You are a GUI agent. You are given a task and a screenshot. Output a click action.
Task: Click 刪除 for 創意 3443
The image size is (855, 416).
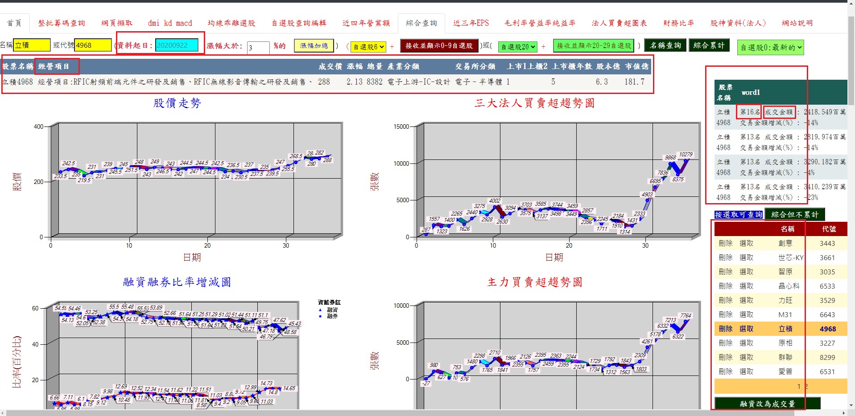[726, 243]
